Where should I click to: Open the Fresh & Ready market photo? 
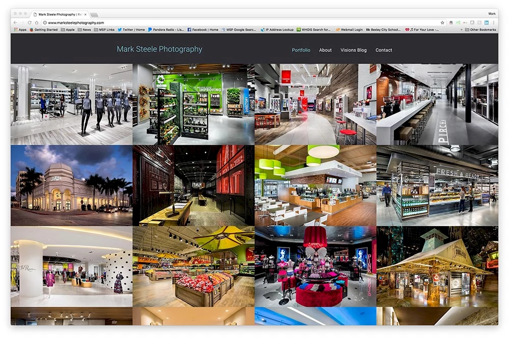tap(437, 186)
